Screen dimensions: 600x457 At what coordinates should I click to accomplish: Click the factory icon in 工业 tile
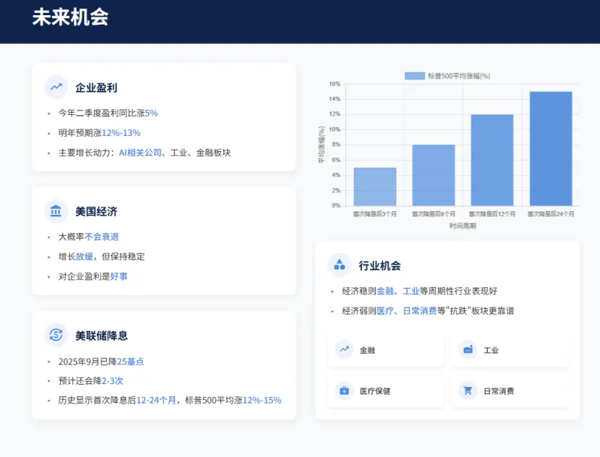[x=468, y=350]
